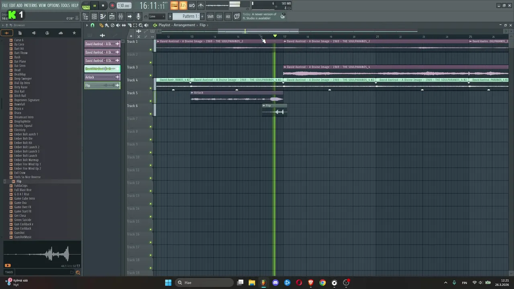Switch browser to the files page icon
The width and height of the screenshot is (514, 289).
(x=20, y=33)
